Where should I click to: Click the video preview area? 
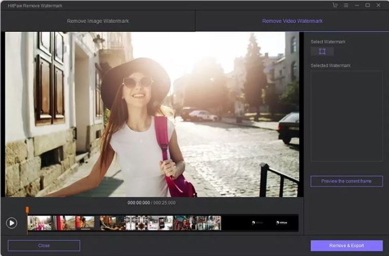pyautogui.click(x=152, y=114)
